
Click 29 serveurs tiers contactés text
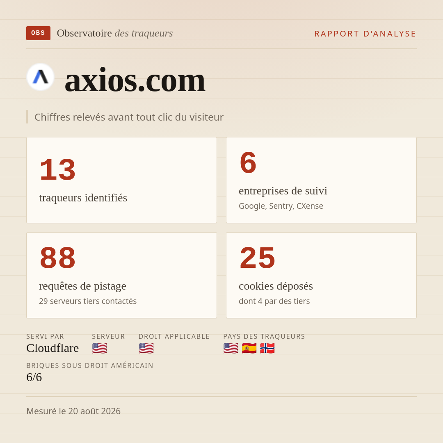click(88, 301)
